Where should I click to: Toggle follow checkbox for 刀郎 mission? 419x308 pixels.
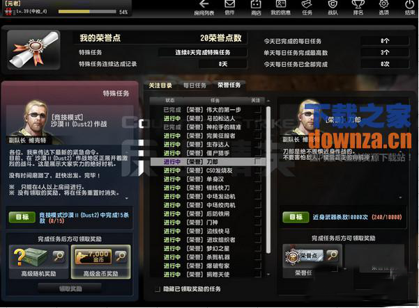(257, 162)
